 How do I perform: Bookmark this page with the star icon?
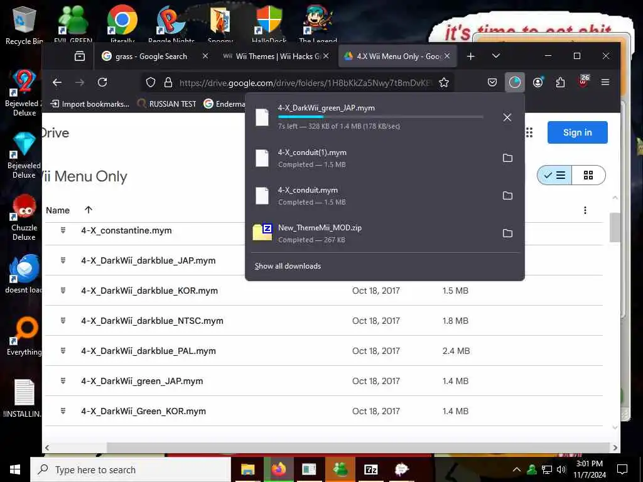pos(444,82)
